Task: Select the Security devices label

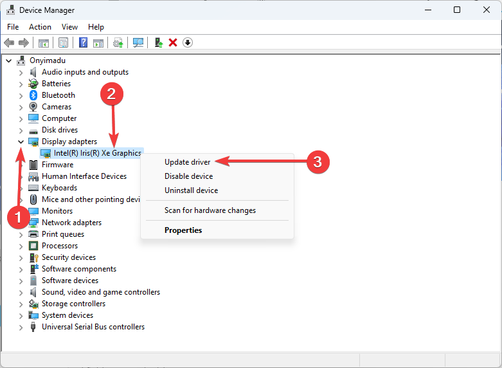Action: coord(69,257)
